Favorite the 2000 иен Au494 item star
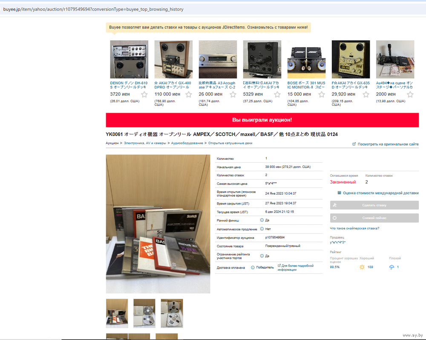This screenshot has height=340, width=426. tap(410, 94)
